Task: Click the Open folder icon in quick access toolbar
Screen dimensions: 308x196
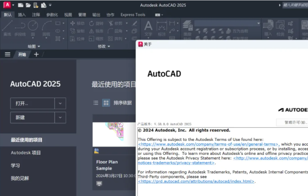Action: (x=28, y=5)
